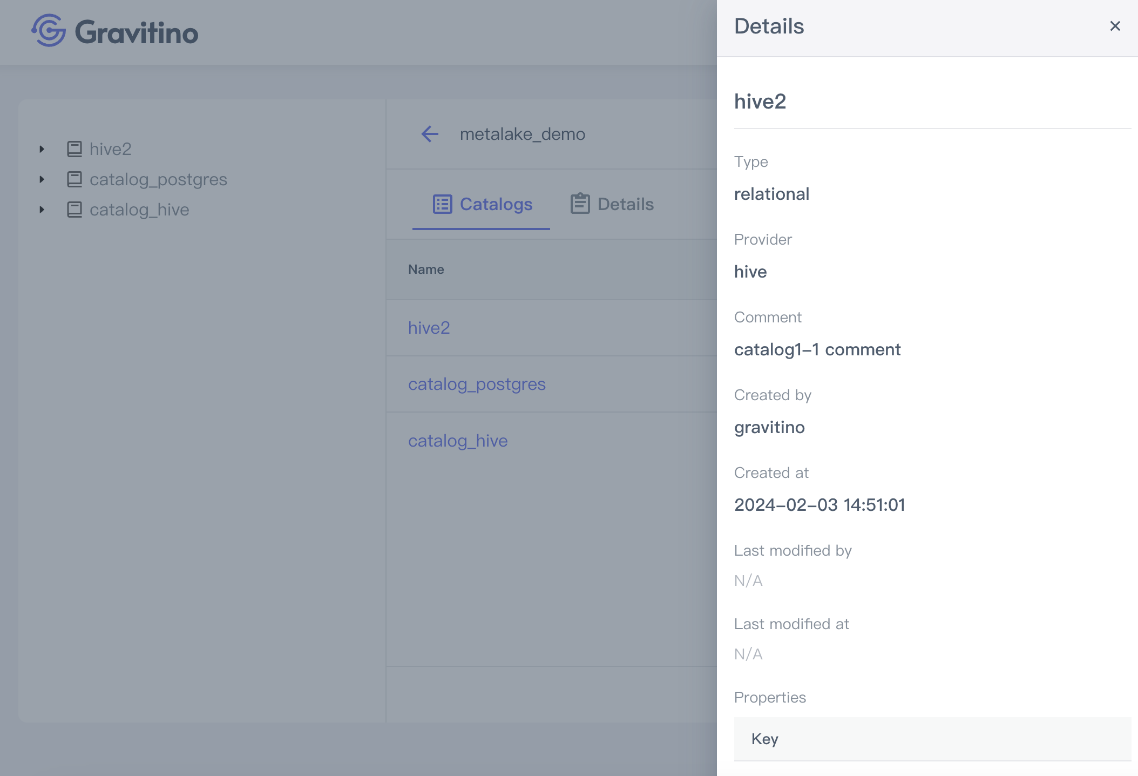The image size is (1138, 776).
Task: Select hive2 label in the tree sidebar
Action: coord(110,149)
